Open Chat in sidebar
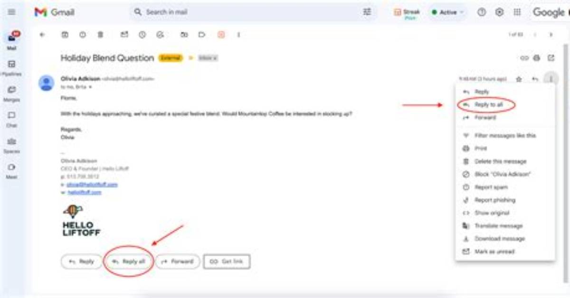The image size is (570, 298). tap(12, 119)
